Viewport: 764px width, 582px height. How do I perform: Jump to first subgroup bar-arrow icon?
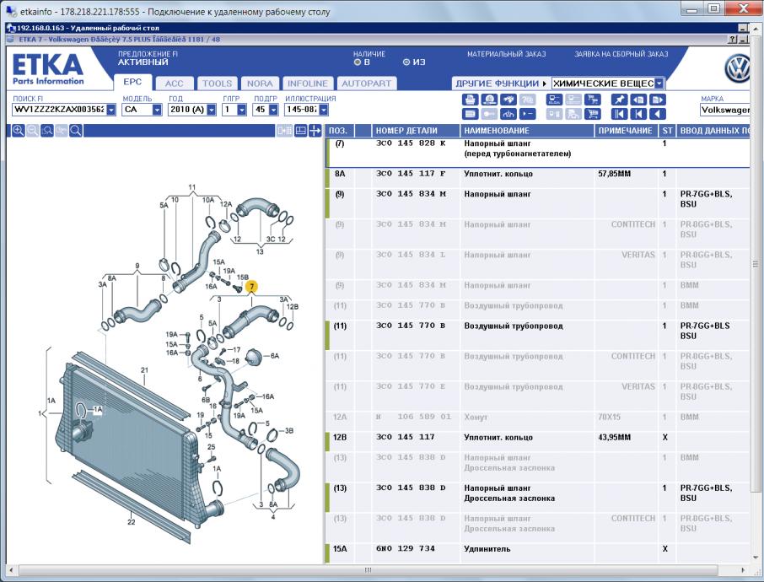tap(638, 114)
